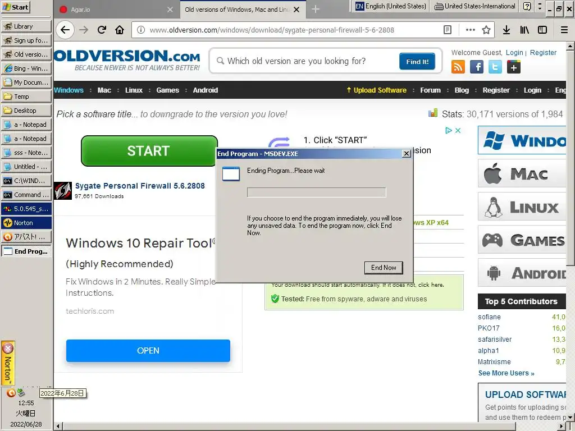This screenshot has height=431, width=575.
Task: Open the Windows category sidebar banner
Action: point(522,140)
